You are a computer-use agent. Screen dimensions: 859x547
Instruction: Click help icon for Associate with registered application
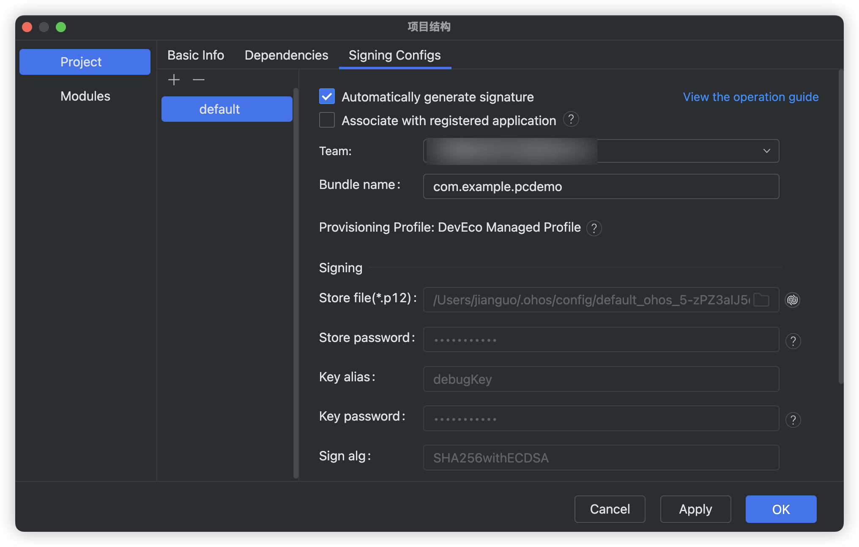point(571,120)
